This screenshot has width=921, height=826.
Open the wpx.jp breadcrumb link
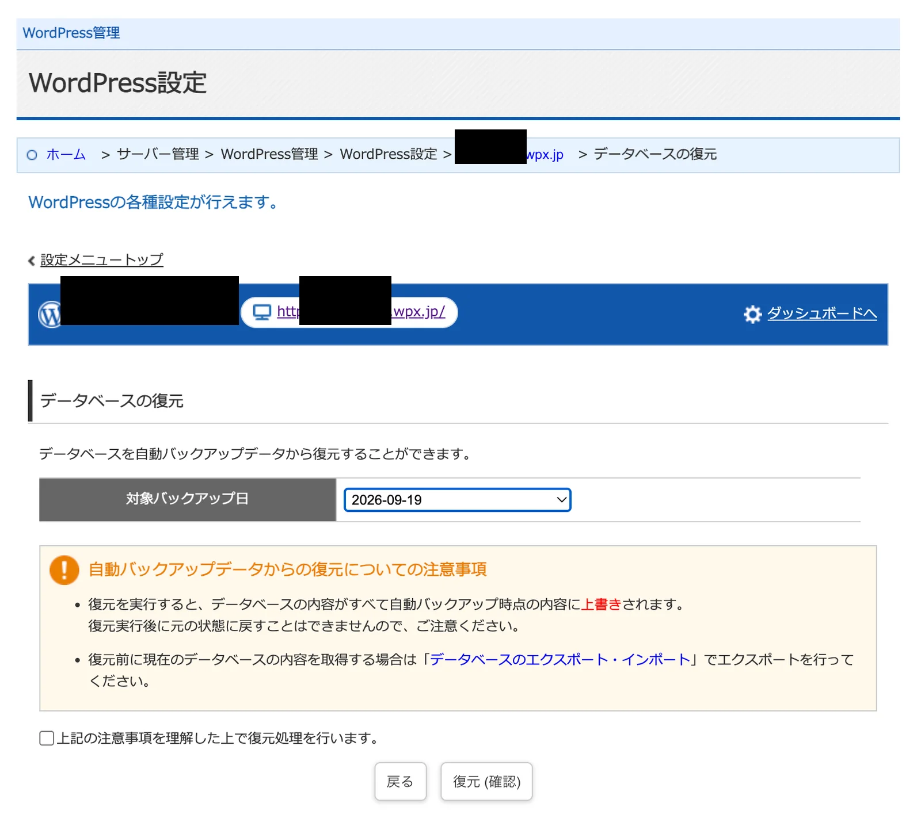tap(545, 154)
